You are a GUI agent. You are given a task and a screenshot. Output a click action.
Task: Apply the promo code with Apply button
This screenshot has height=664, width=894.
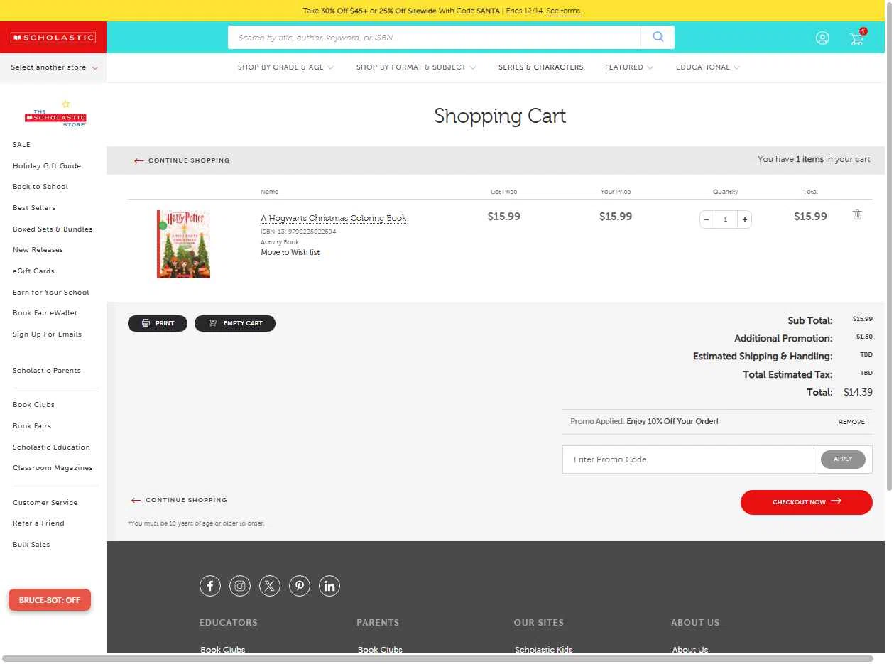tap(843, 459)
